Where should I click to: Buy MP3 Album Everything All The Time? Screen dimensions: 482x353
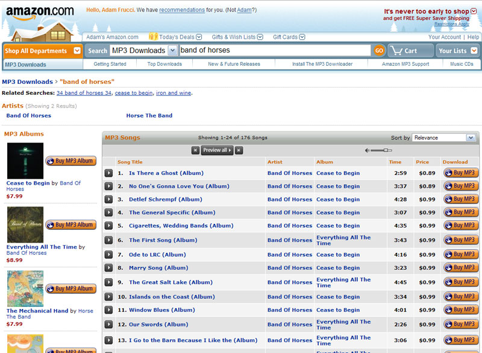[70, 224]
